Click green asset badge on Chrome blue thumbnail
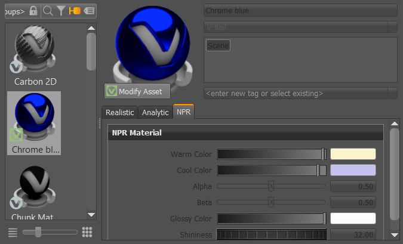403x244 pixels. pos(16,135)
